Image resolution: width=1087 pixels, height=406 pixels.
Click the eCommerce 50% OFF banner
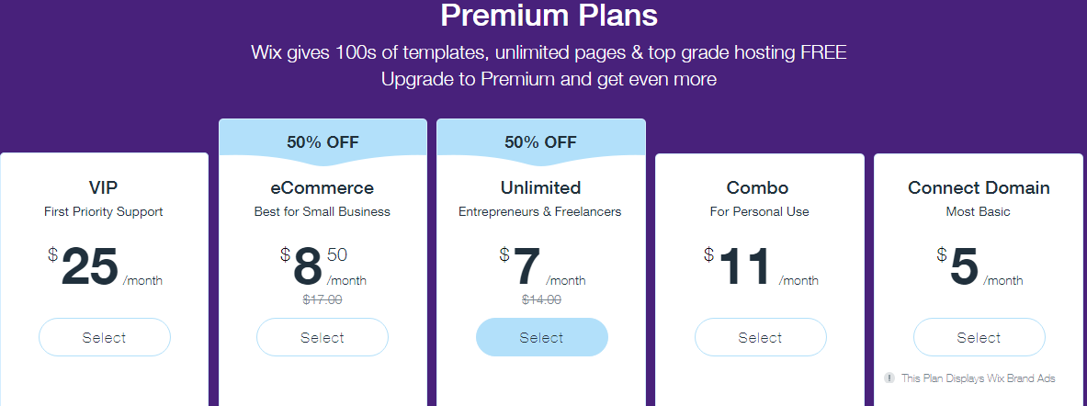pyautogui.click(x=323, y=142)
